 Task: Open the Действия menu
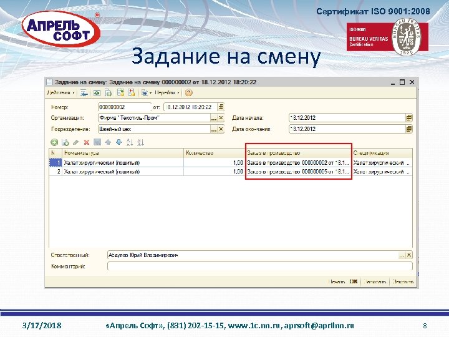(x=60, y=93)
